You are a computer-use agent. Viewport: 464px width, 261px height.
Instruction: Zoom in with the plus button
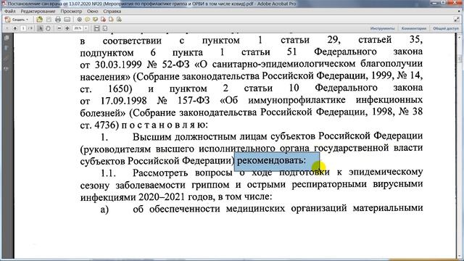(67, 28)
